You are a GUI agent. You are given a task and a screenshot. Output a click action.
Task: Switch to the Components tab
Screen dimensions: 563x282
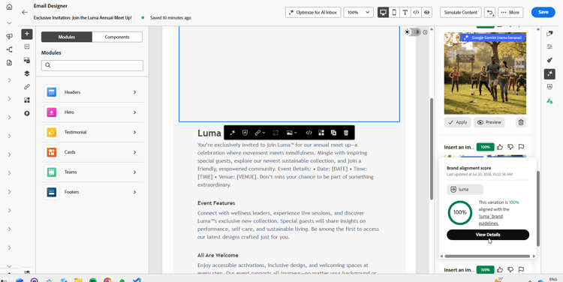117,37
